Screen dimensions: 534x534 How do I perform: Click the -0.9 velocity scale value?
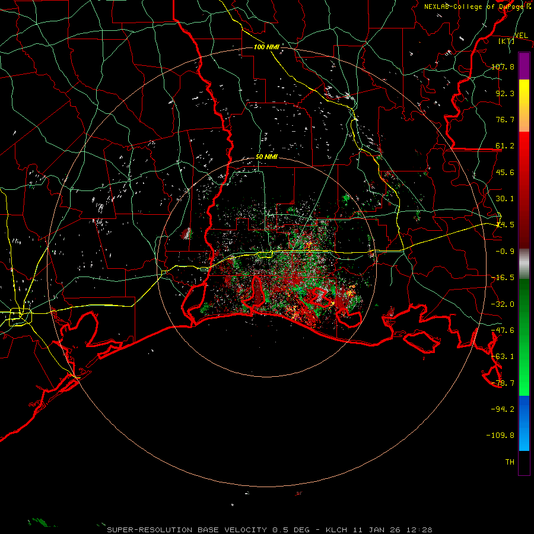click(x=505, y=252)
